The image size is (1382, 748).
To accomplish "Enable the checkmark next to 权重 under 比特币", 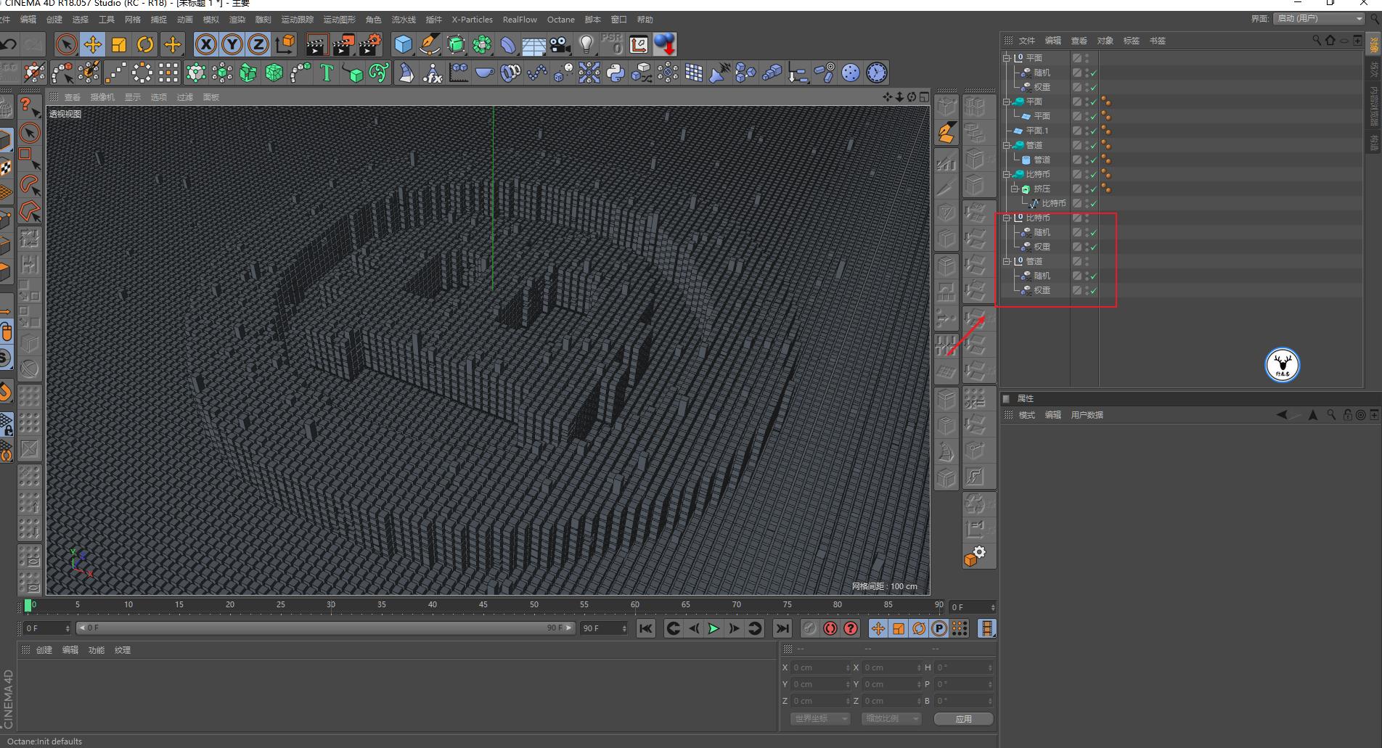I will (1092, 246).
